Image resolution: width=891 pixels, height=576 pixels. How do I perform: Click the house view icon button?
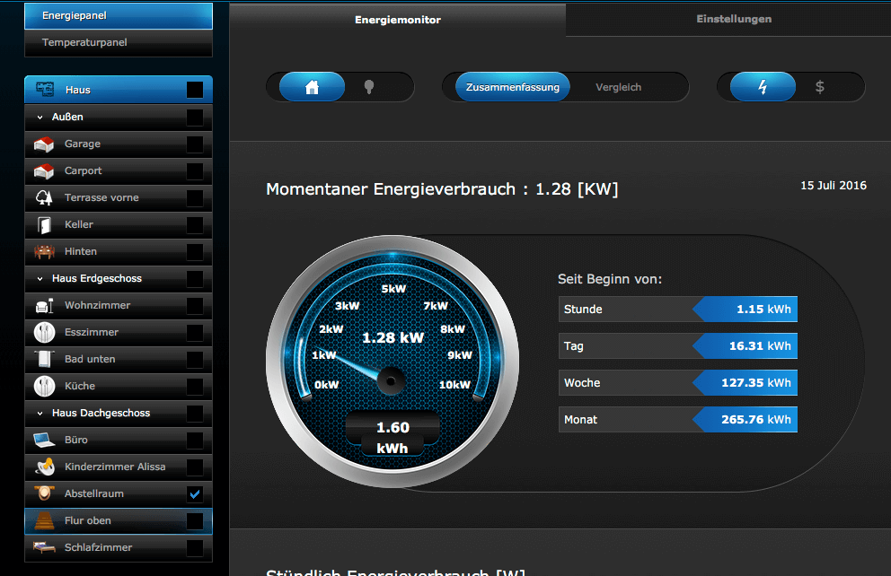[312, 87]
